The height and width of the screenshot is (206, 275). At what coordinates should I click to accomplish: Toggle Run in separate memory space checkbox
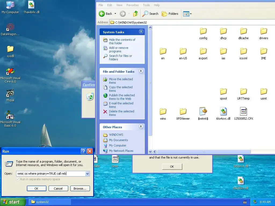tap(18, 179)
